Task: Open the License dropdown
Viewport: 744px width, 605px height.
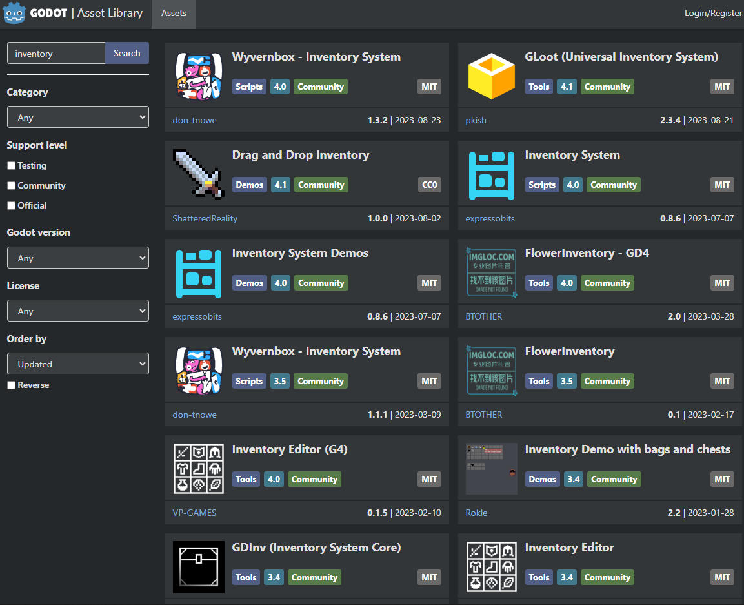Action: point(78,311)
